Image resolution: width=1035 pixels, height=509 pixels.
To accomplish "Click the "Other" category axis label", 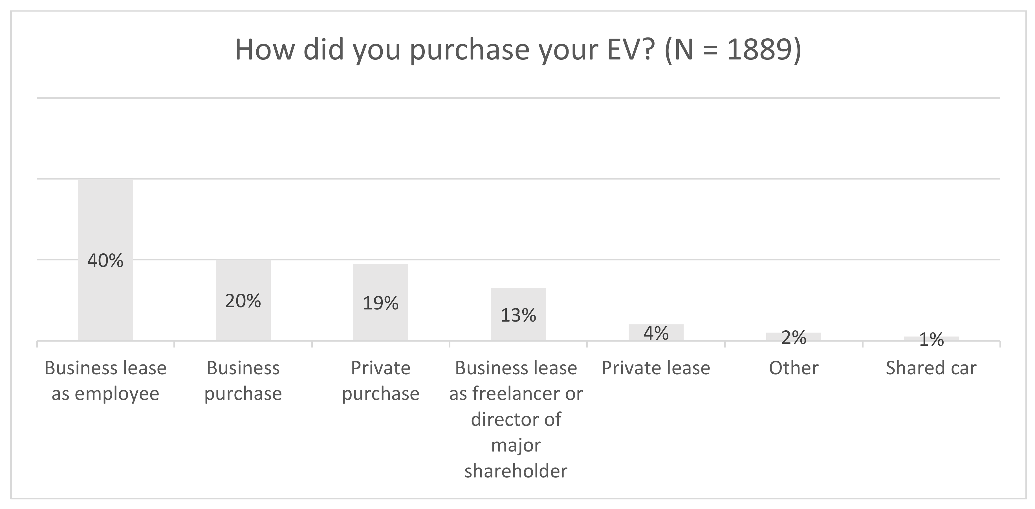I will pos(794,368).
